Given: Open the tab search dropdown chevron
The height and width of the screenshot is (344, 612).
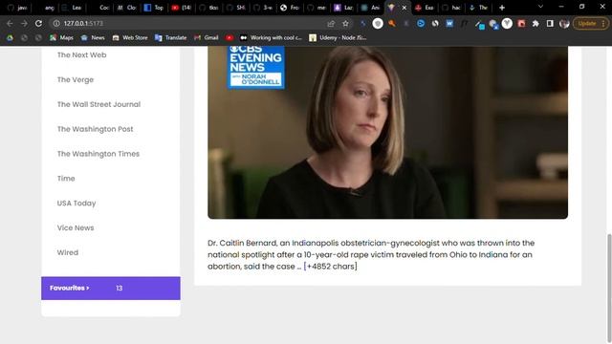Looking at the screenshot, I should pos(540,7).
